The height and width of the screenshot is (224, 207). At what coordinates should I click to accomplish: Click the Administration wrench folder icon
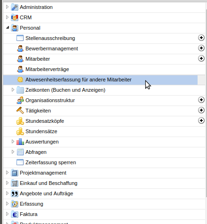(x=15, y=7)
